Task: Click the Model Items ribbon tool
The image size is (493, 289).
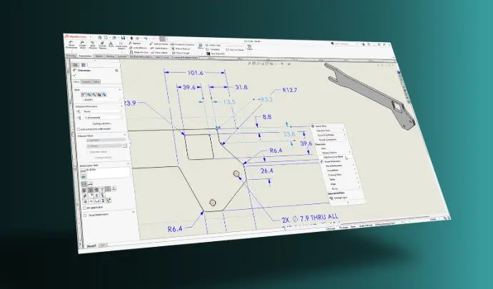Action: coord(82,45)
